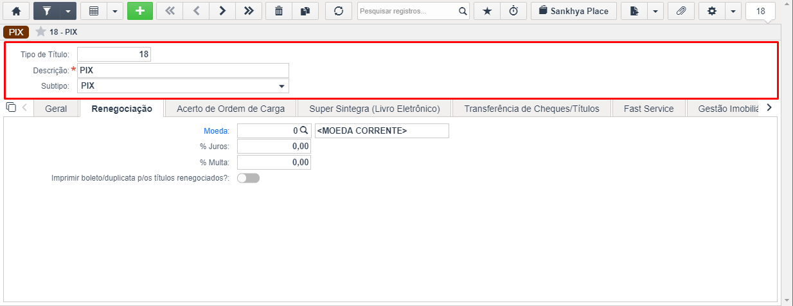The width and height of the screenshot is (793, 306).
Task: Select the Renegociação tab
Action: (x=122, y=109)
